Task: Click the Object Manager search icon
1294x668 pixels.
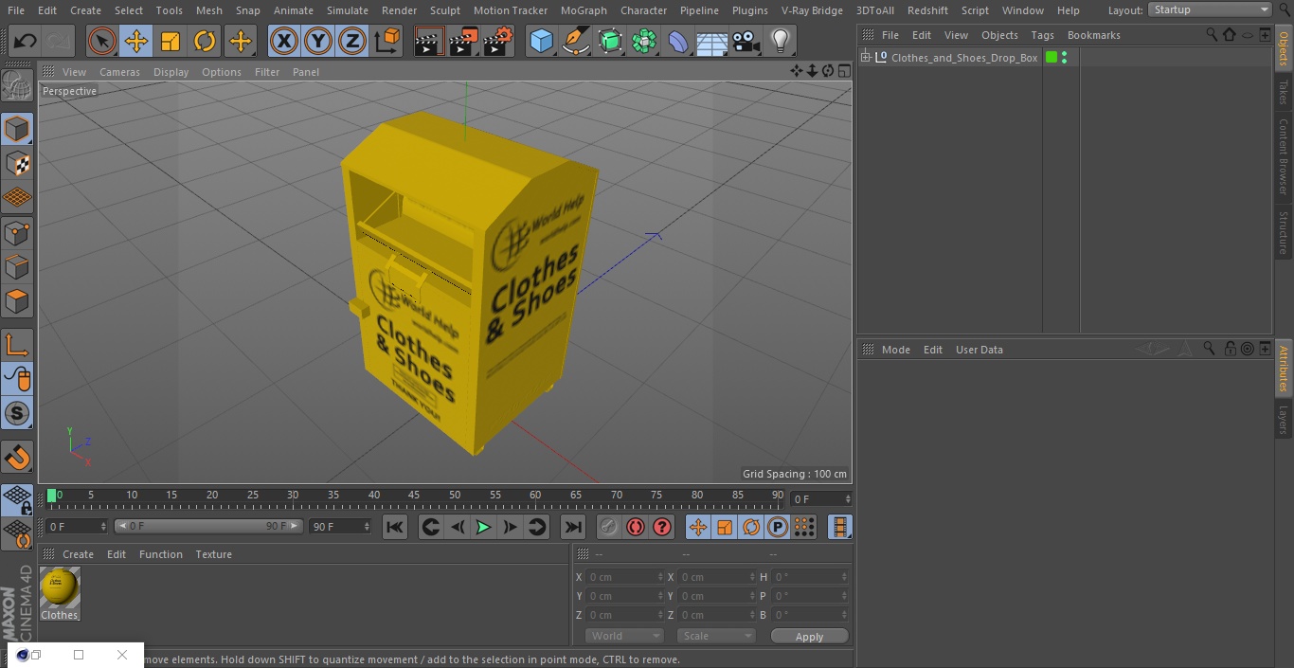Action: click(x=1212, y=35)
